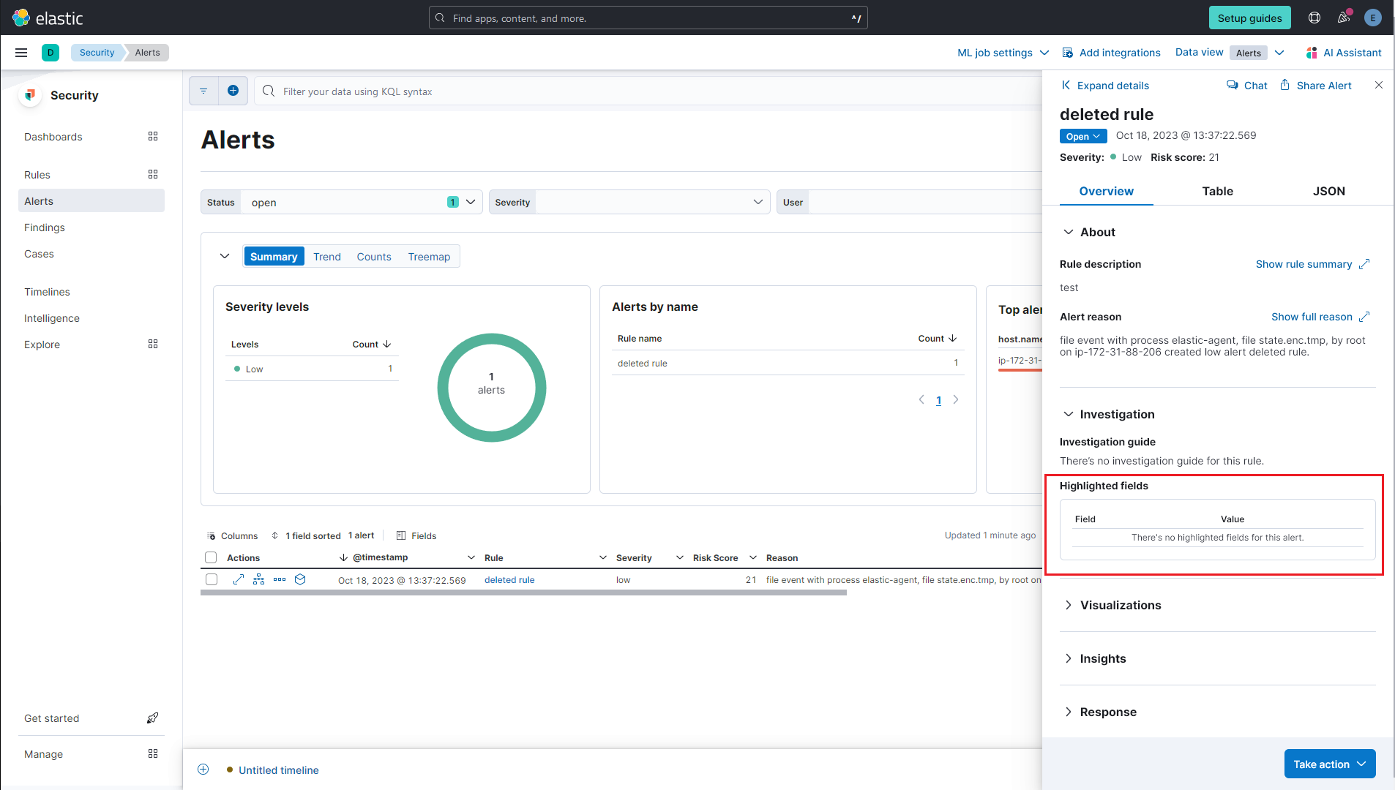Open the alert in analyzer graph view
Image resolution: width=1395 pixels, height=790 pixels.
coord(258,579)
